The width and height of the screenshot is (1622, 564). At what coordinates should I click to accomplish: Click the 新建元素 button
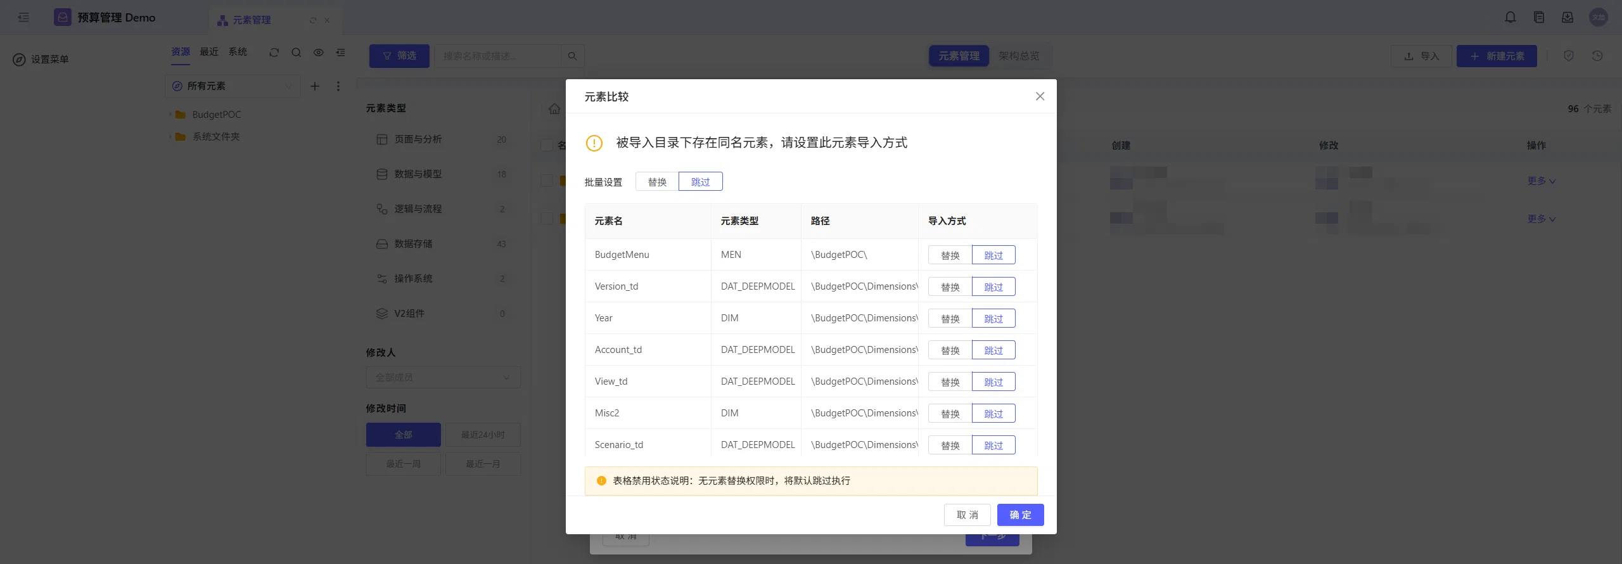tap(1497, 56)
